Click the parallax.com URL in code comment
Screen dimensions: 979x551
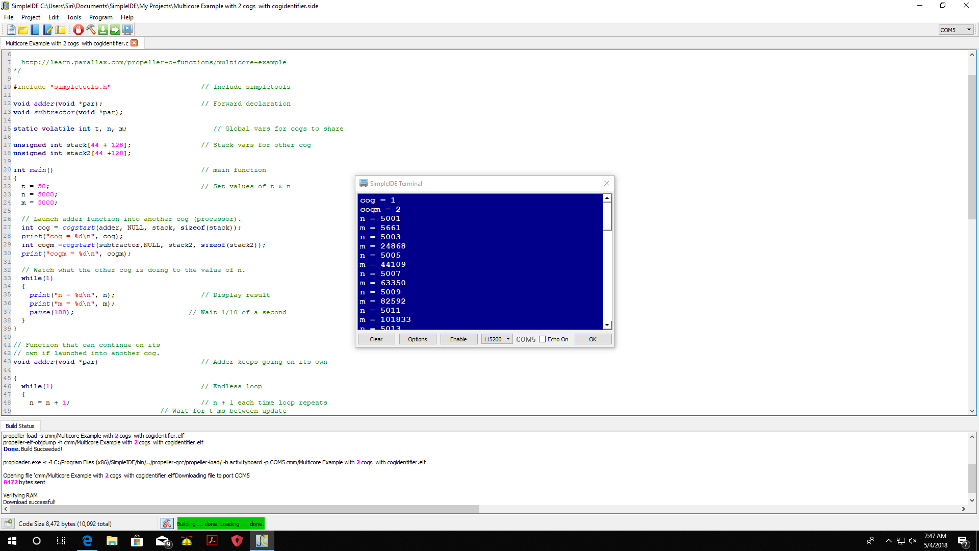click(x=153, y=62)
